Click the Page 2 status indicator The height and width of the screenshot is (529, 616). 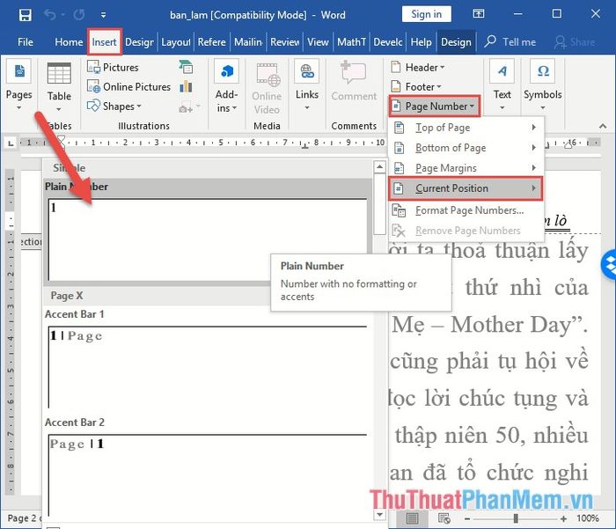click(x=24, y=518)
